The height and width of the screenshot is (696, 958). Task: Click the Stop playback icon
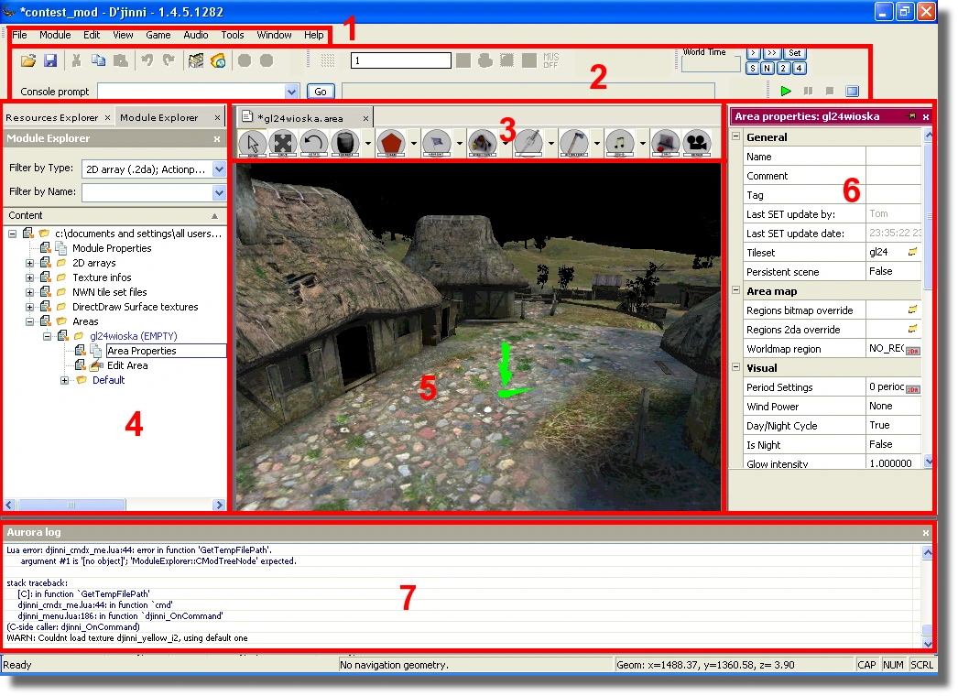(x=830, y=91)
